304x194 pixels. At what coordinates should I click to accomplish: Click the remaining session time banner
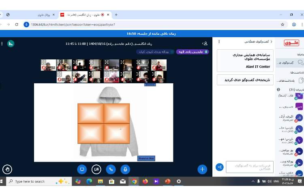click(151, 34)
